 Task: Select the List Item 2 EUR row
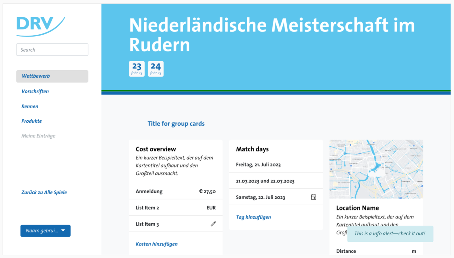pos(175,208)
